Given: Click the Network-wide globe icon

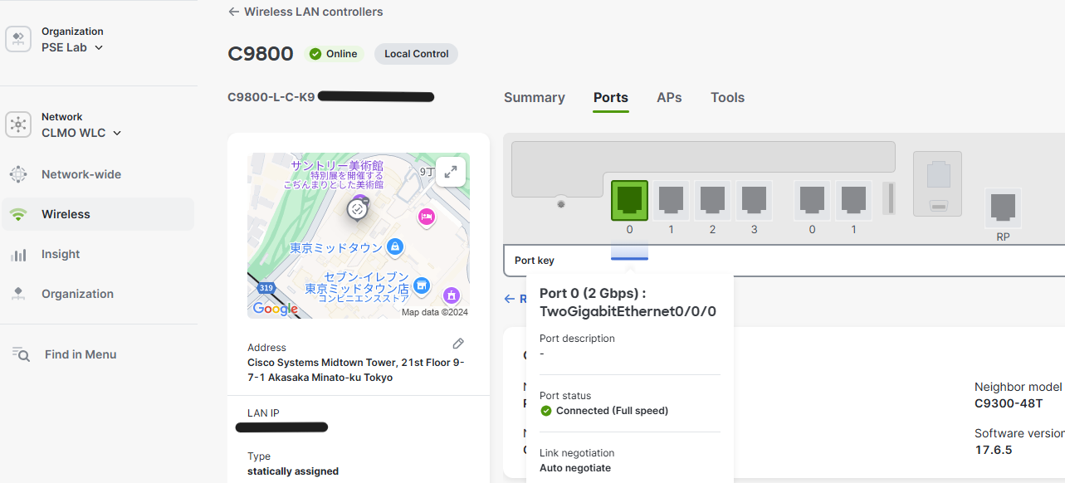Looking at the screenshot, I should point(18,174).
